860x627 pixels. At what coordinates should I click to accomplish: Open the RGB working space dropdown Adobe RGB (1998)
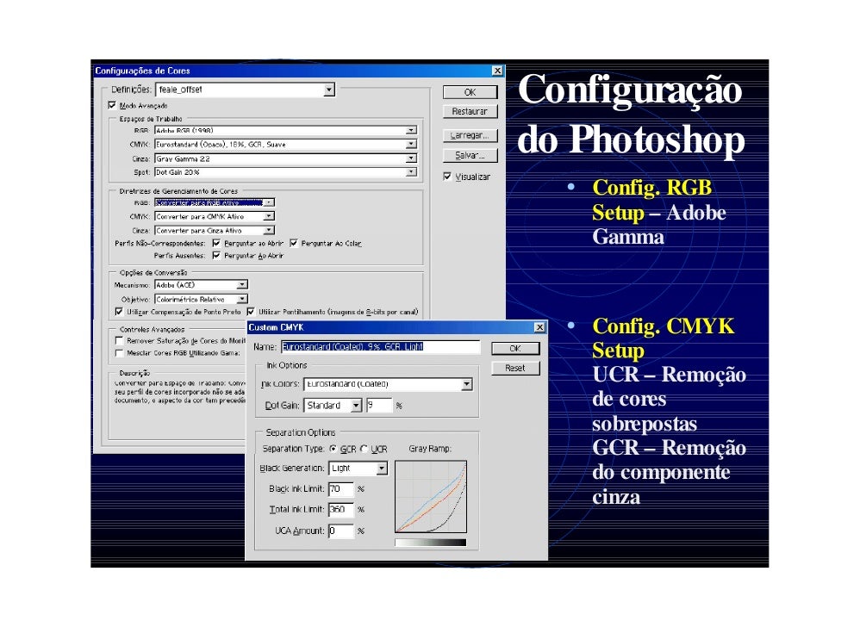point(285,130)
